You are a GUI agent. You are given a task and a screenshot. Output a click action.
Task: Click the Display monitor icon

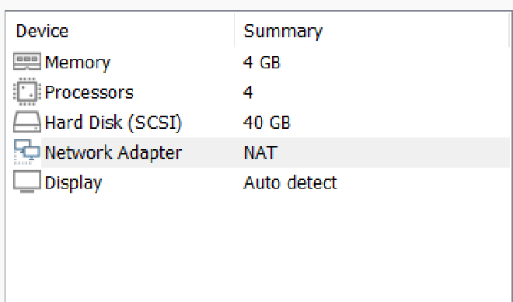point(27,182)
